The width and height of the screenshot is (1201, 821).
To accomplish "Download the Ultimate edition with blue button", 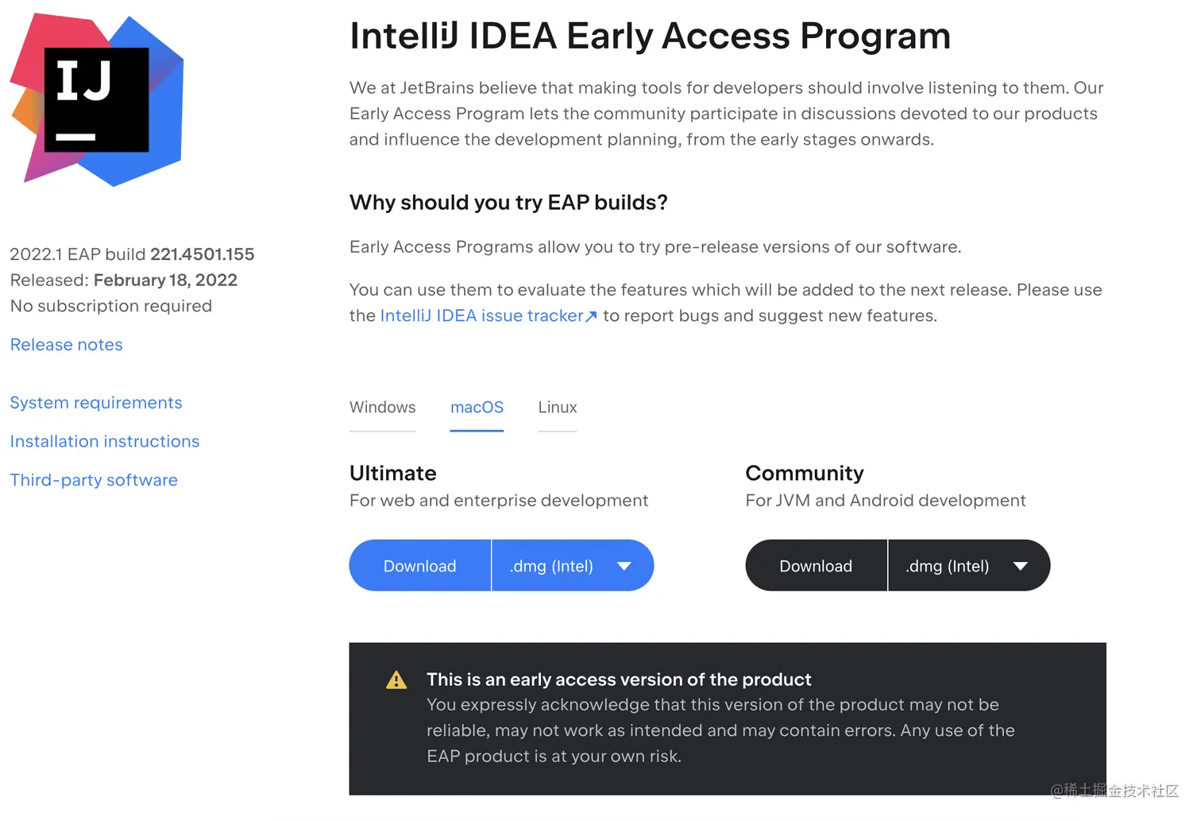I will pos(420,566).
